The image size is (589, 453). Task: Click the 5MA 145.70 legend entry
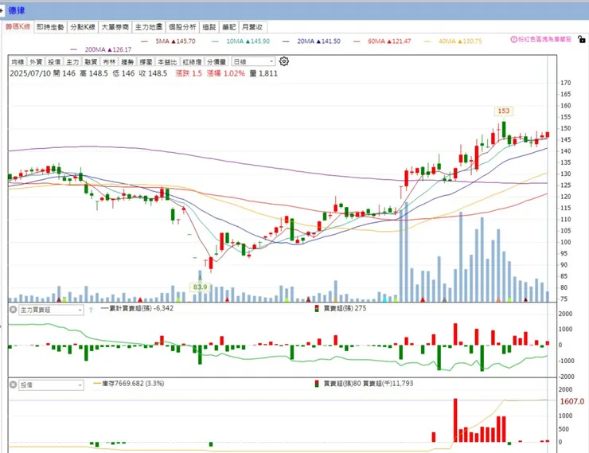click(x=168, y=41)
